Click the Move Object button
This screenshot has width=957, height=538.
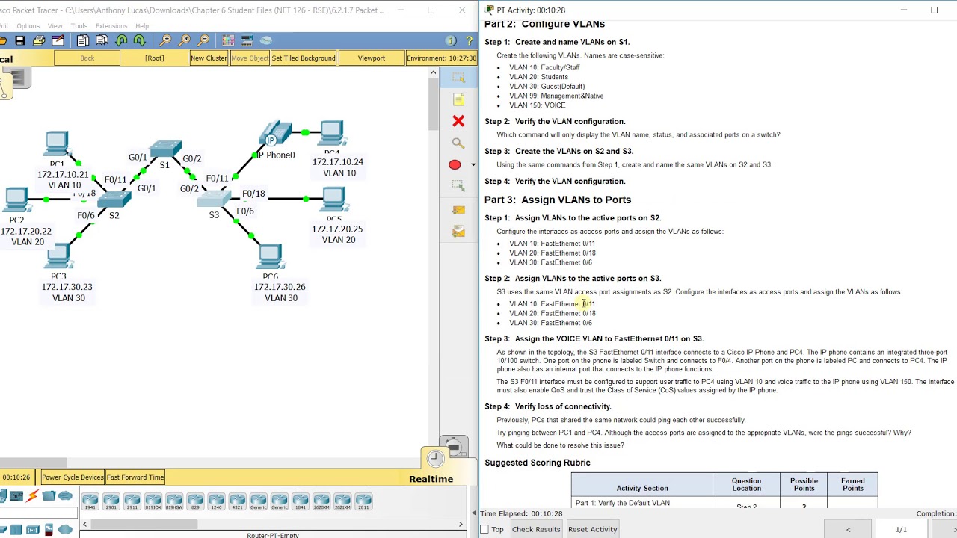pyautogui.click(x=249, y=58)
